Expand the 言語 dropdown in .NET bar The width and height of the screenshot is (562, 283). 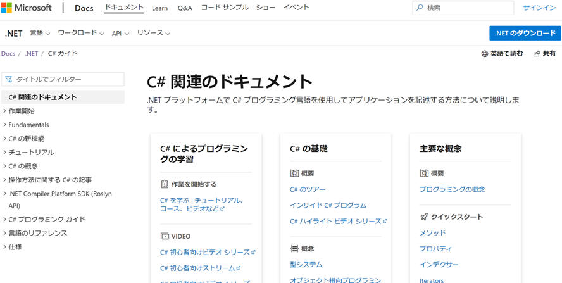tap(40, 33)
